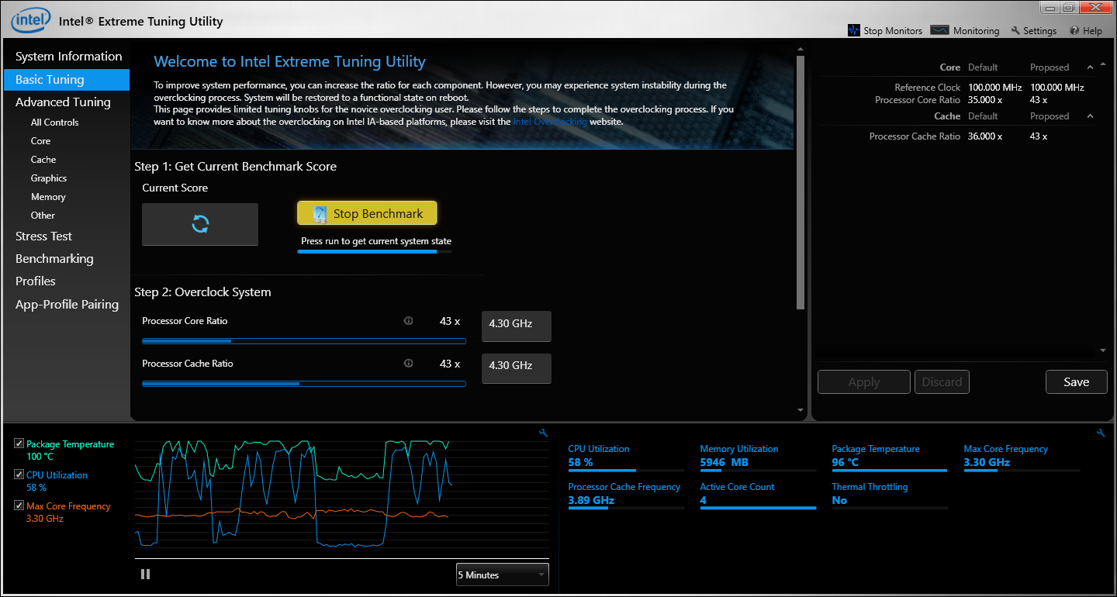Image resolution: width=1117 pixels, height=597 pixels.
Task: Click the Stop Monitors label
Action: click(x=893, y=31)
